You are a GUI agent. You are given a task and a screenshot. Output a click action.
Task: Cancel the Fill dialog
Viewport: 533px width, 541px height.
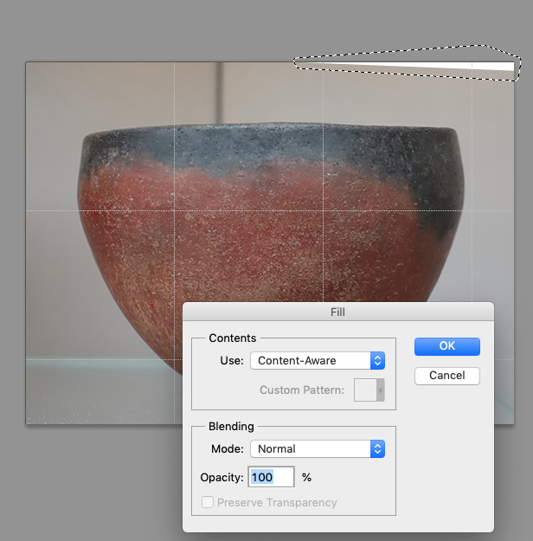coord(447,376)
